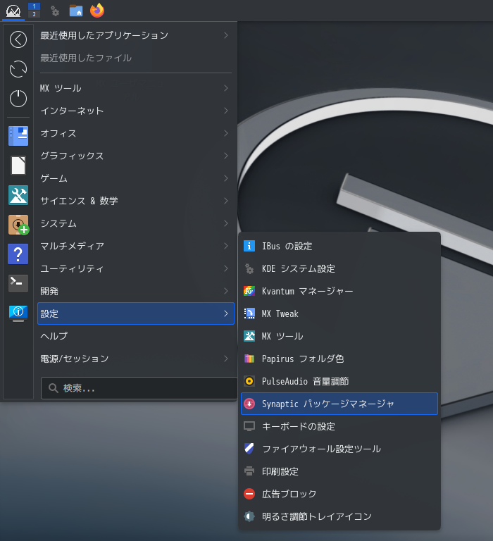Open ファイアウォール設定ツール text label
The width and height of the screenshot is (493, 541).
[322, 449]
